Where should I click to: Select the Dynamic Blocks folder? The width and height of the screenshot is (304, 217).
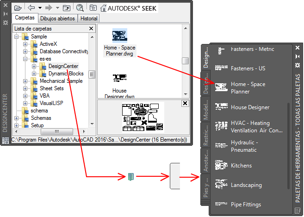point(66,74)
